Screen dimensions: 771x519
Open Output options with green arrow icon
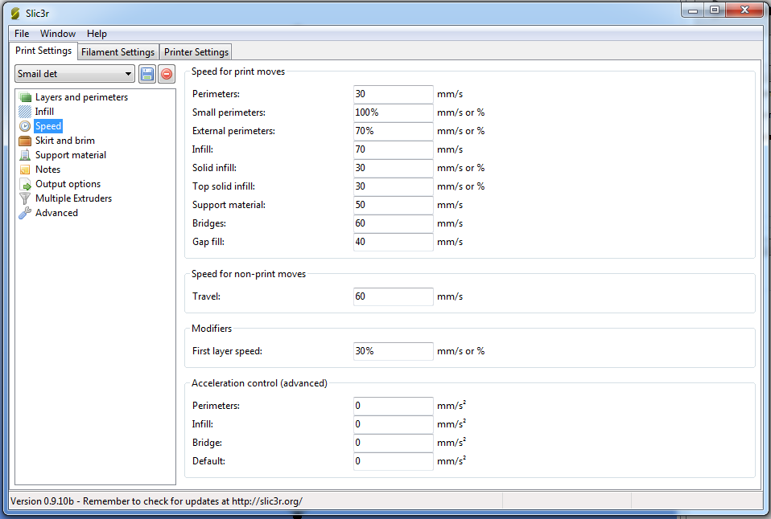coord(25,184)
